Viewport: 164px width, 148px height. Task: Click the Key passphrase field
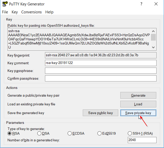(101, 71)
